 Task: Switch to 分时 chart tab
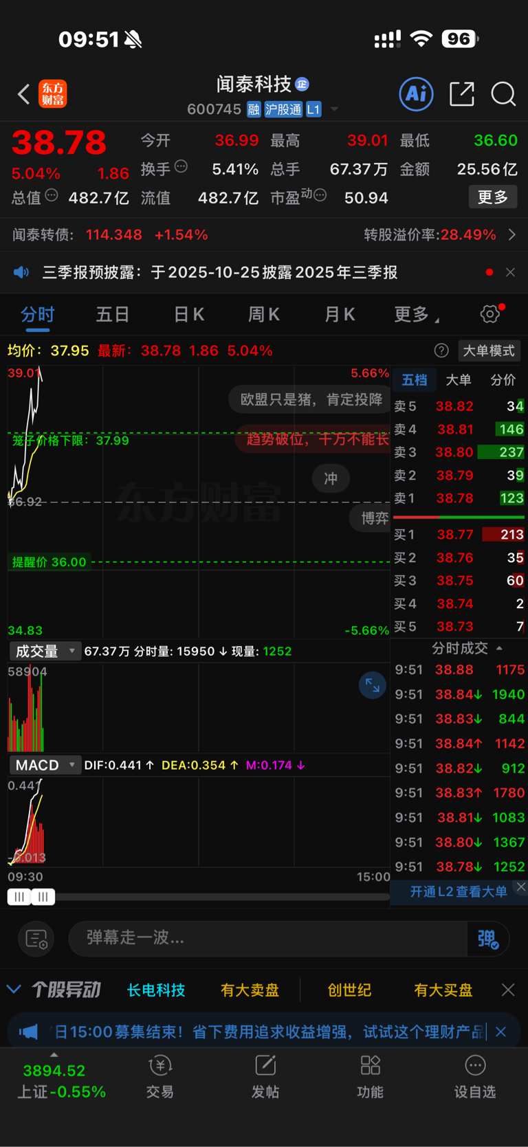[38, 315]
